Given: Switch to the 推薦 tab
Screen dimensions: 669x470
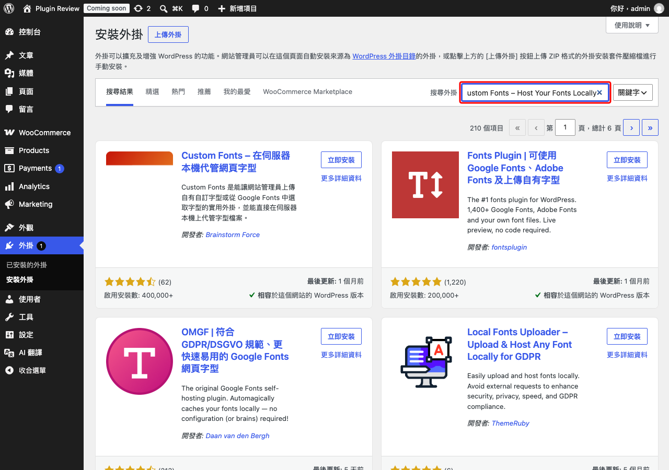Looking at the screenshot, I should pos(204,92).
